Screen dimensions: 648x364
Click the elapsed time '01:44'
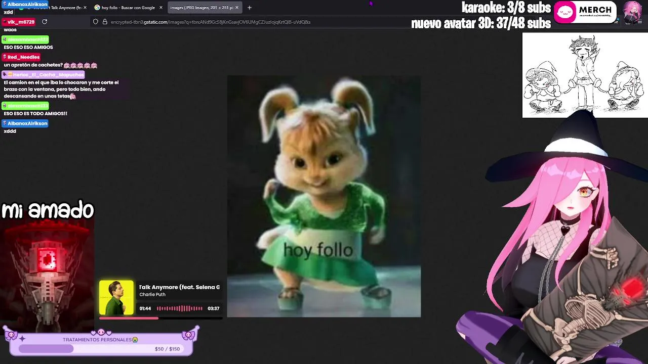pos(145,308)
